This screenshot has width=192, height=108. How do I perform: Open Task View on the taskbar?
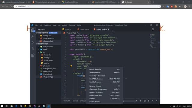tap(7, 106)
